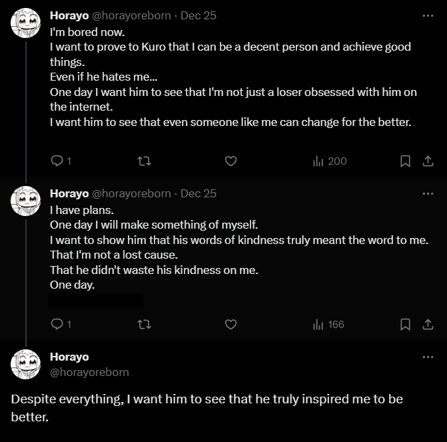Repost the "I'm bored now" tweet

tap(143, 161)
